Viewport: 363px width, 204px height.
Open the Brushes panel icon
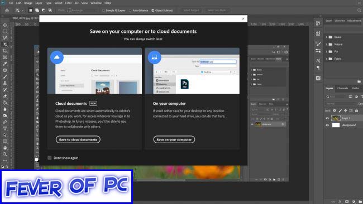[318, 44]
